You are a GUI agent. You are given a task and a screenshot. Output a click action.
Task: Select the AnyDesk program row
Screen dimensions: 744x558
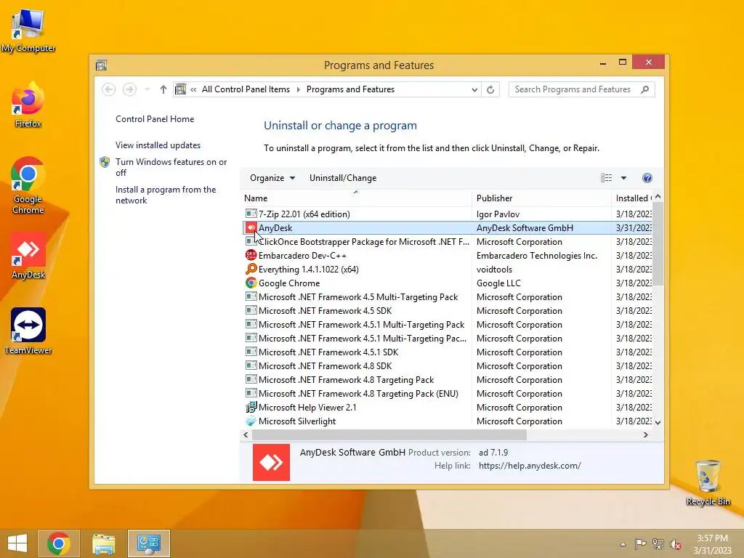tap(448, 227)
